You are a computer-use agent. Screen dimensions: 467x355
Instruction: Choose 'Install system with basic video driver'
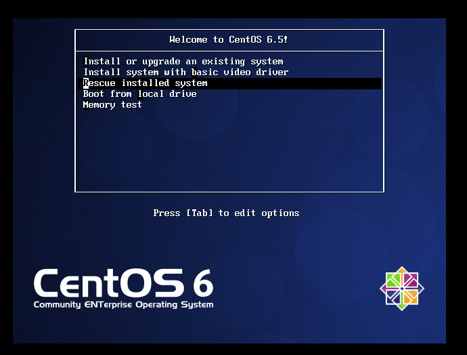(x=186, y=72)
